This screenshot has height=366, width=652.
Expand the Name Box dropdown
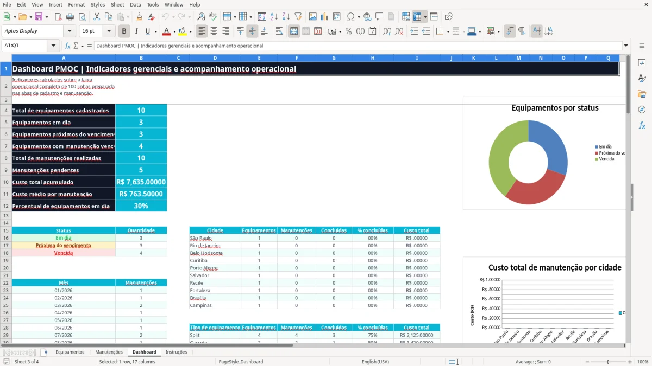coord(53,46)
